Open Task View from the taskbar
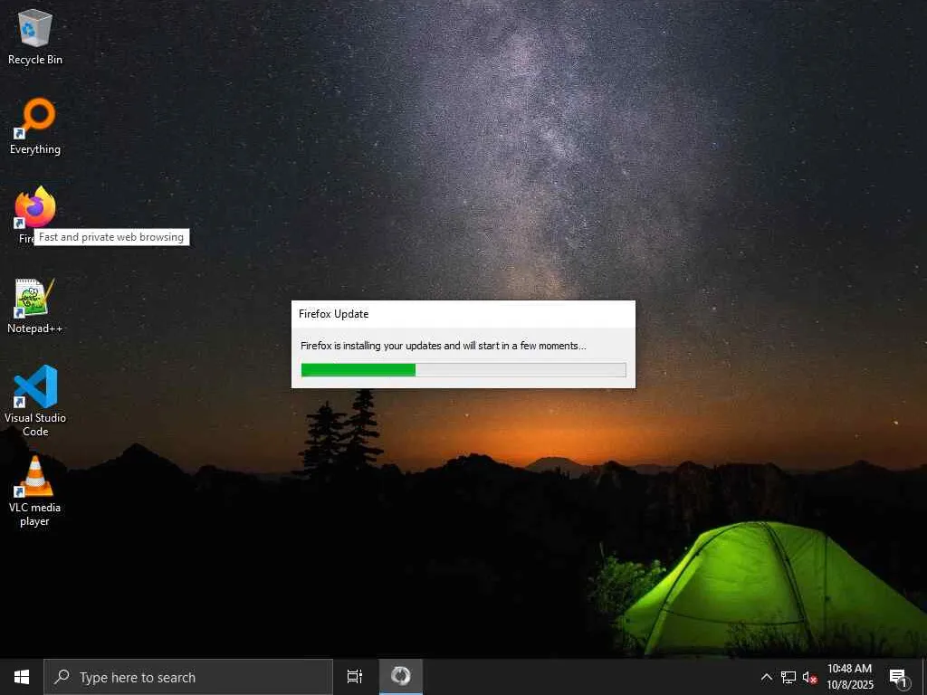 pos(355,677)
